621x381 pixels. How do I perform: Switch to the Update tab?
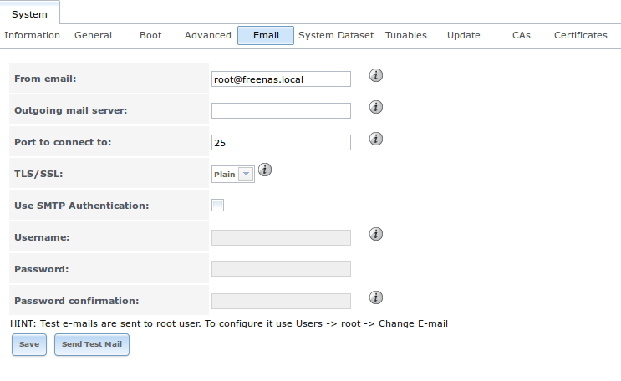[464, 35]
